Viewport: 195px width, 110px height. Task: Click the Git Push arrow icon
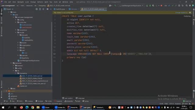coord(176,5)
